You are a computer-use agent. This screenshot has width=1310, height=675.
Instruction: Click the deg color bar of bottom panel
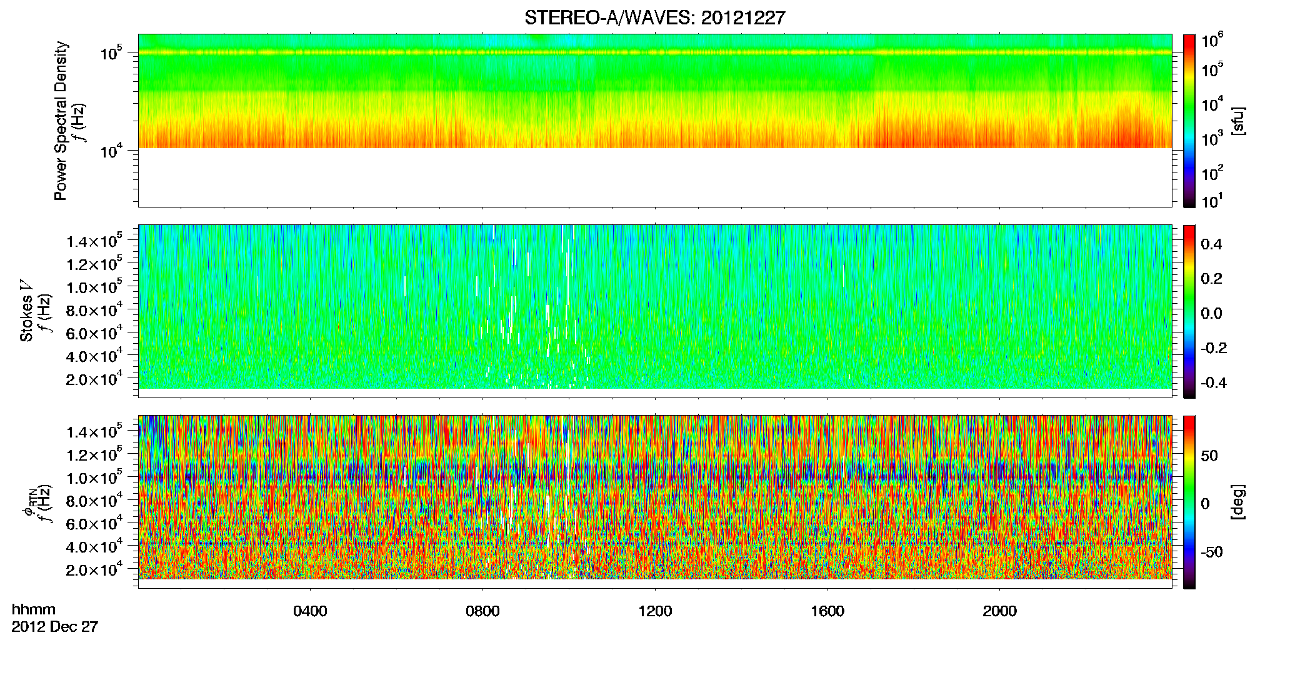[x=1189, y=502]
